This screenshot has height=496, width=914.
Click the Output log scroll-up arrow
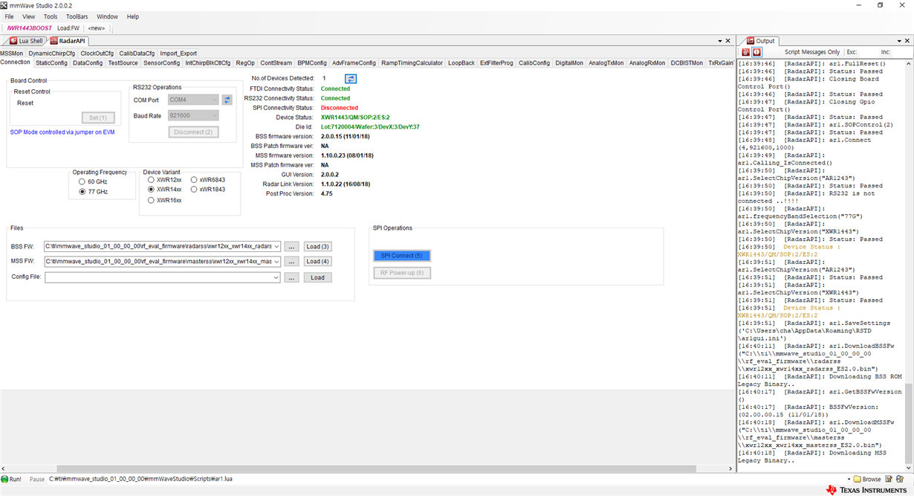909,63
